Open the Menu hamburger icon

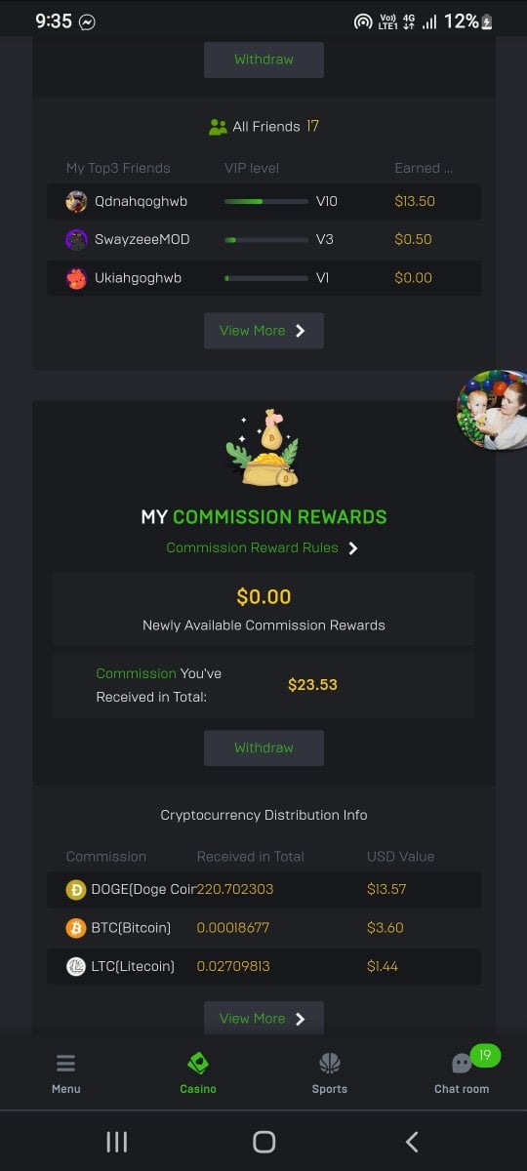click(x=65, y=1064)
